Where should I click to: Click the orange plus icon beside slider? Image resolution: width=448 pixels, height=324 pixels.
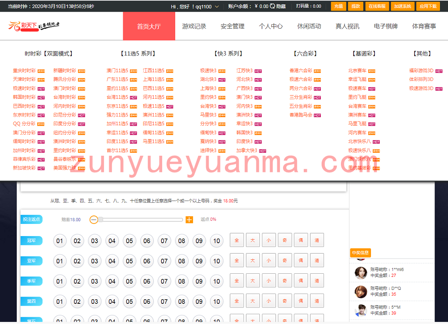[x=189, y=219]
